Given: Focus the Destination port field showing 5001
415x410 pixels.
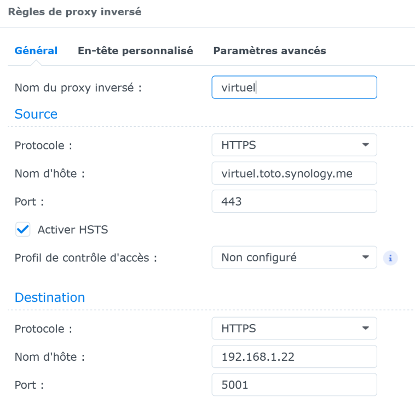Looking at the screenshot, I should click(294, 385).
